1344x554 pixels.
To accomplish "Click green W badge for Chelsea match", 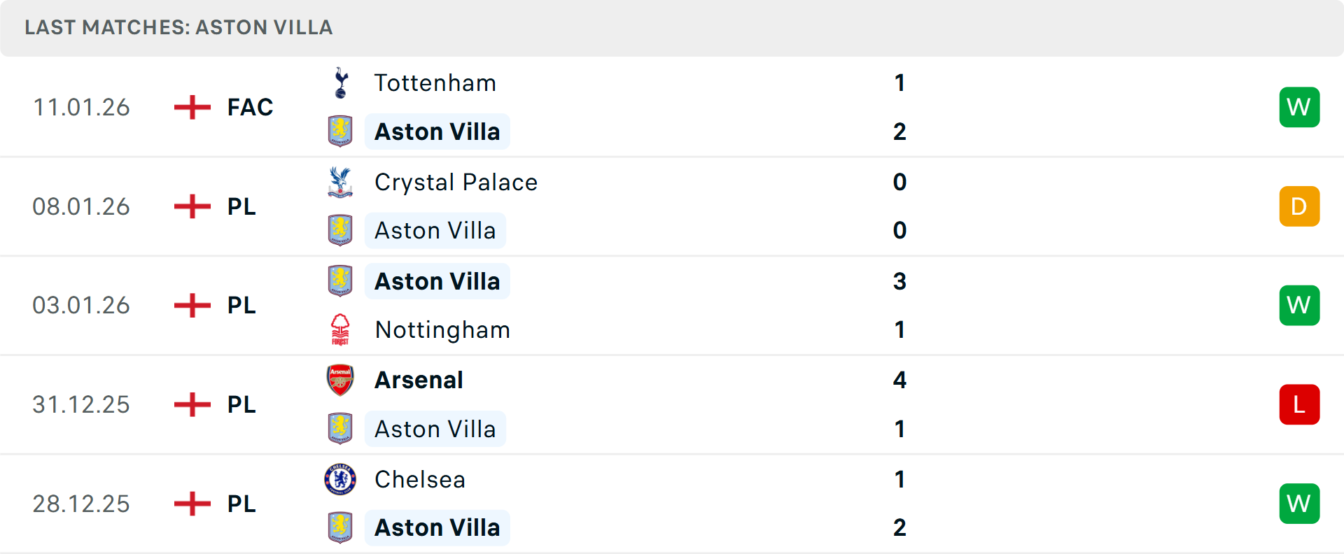I will click(x=1299, y=504).
